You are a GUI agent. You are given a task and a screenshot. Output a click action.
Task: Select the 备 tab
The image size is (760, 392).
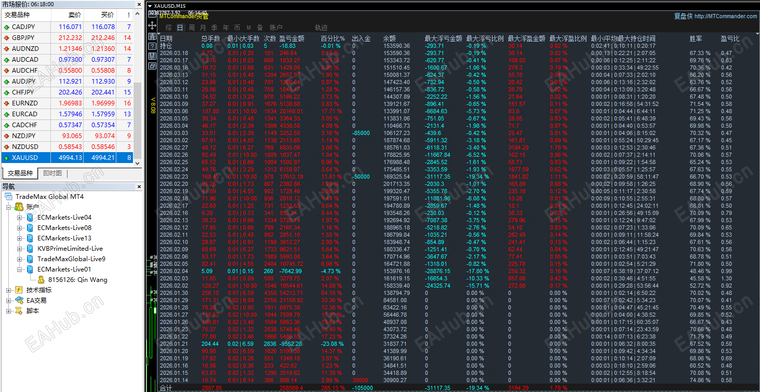(260, 28)
